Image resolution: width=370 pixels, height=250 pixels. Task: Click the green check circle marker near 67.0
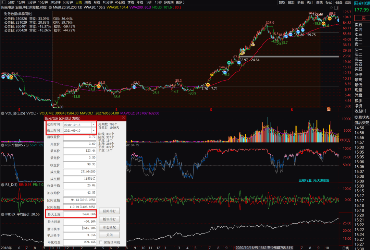(229, 63)
